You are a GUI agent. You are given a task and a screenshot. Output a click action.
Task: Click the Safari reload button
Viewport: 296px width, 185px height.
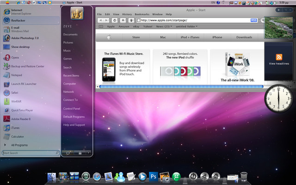pos(114,20)
